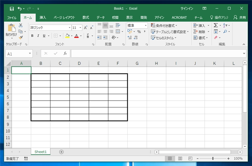Increase decimal places

pyautogui.click(x=130, y=38)
